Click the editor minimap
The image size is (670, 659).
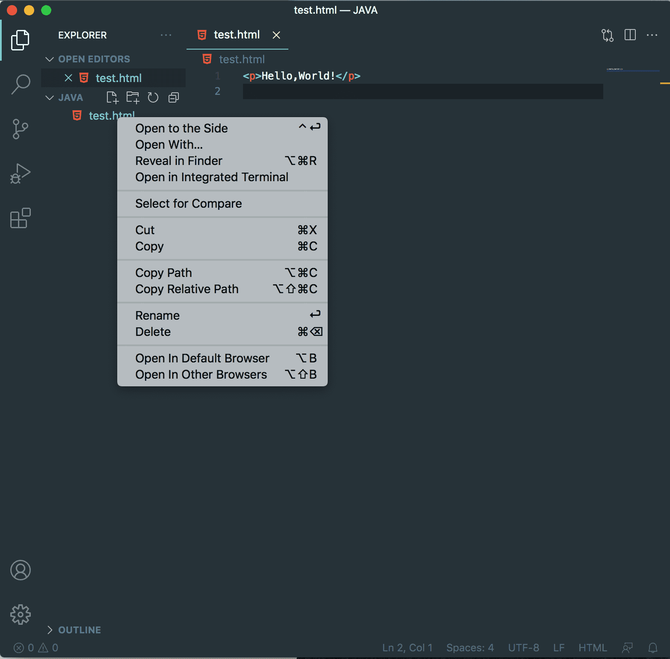[x=632, y=70]
